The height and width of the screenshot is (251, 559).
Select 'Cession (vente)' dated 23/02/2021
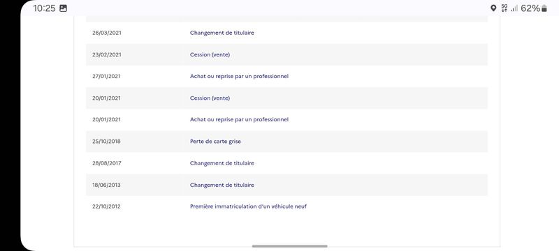(210, 55)
